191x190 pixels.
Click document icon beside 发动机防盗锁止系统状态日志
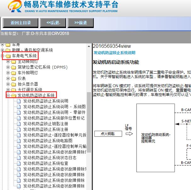coord(19,158)
